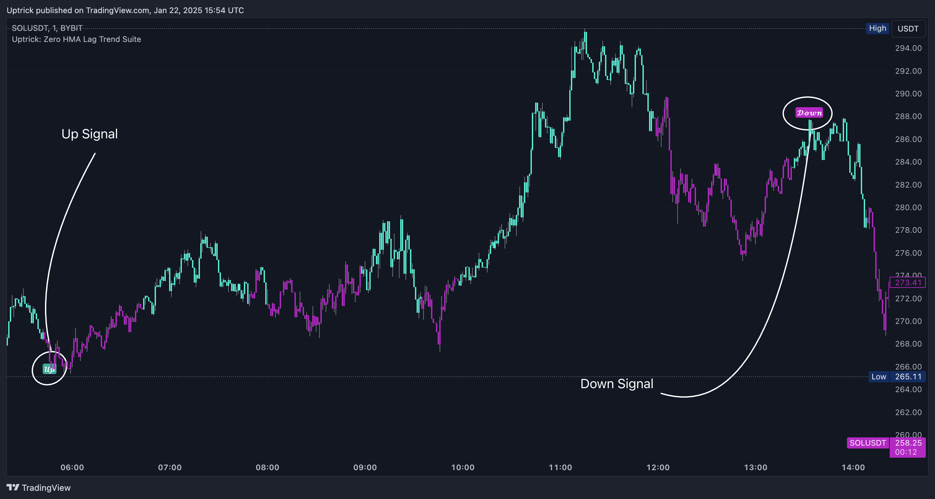Click the 294.00 price axis label
The height and width of the screenshot is (499, 935).
pyautogui.click(x=908, y=48)
